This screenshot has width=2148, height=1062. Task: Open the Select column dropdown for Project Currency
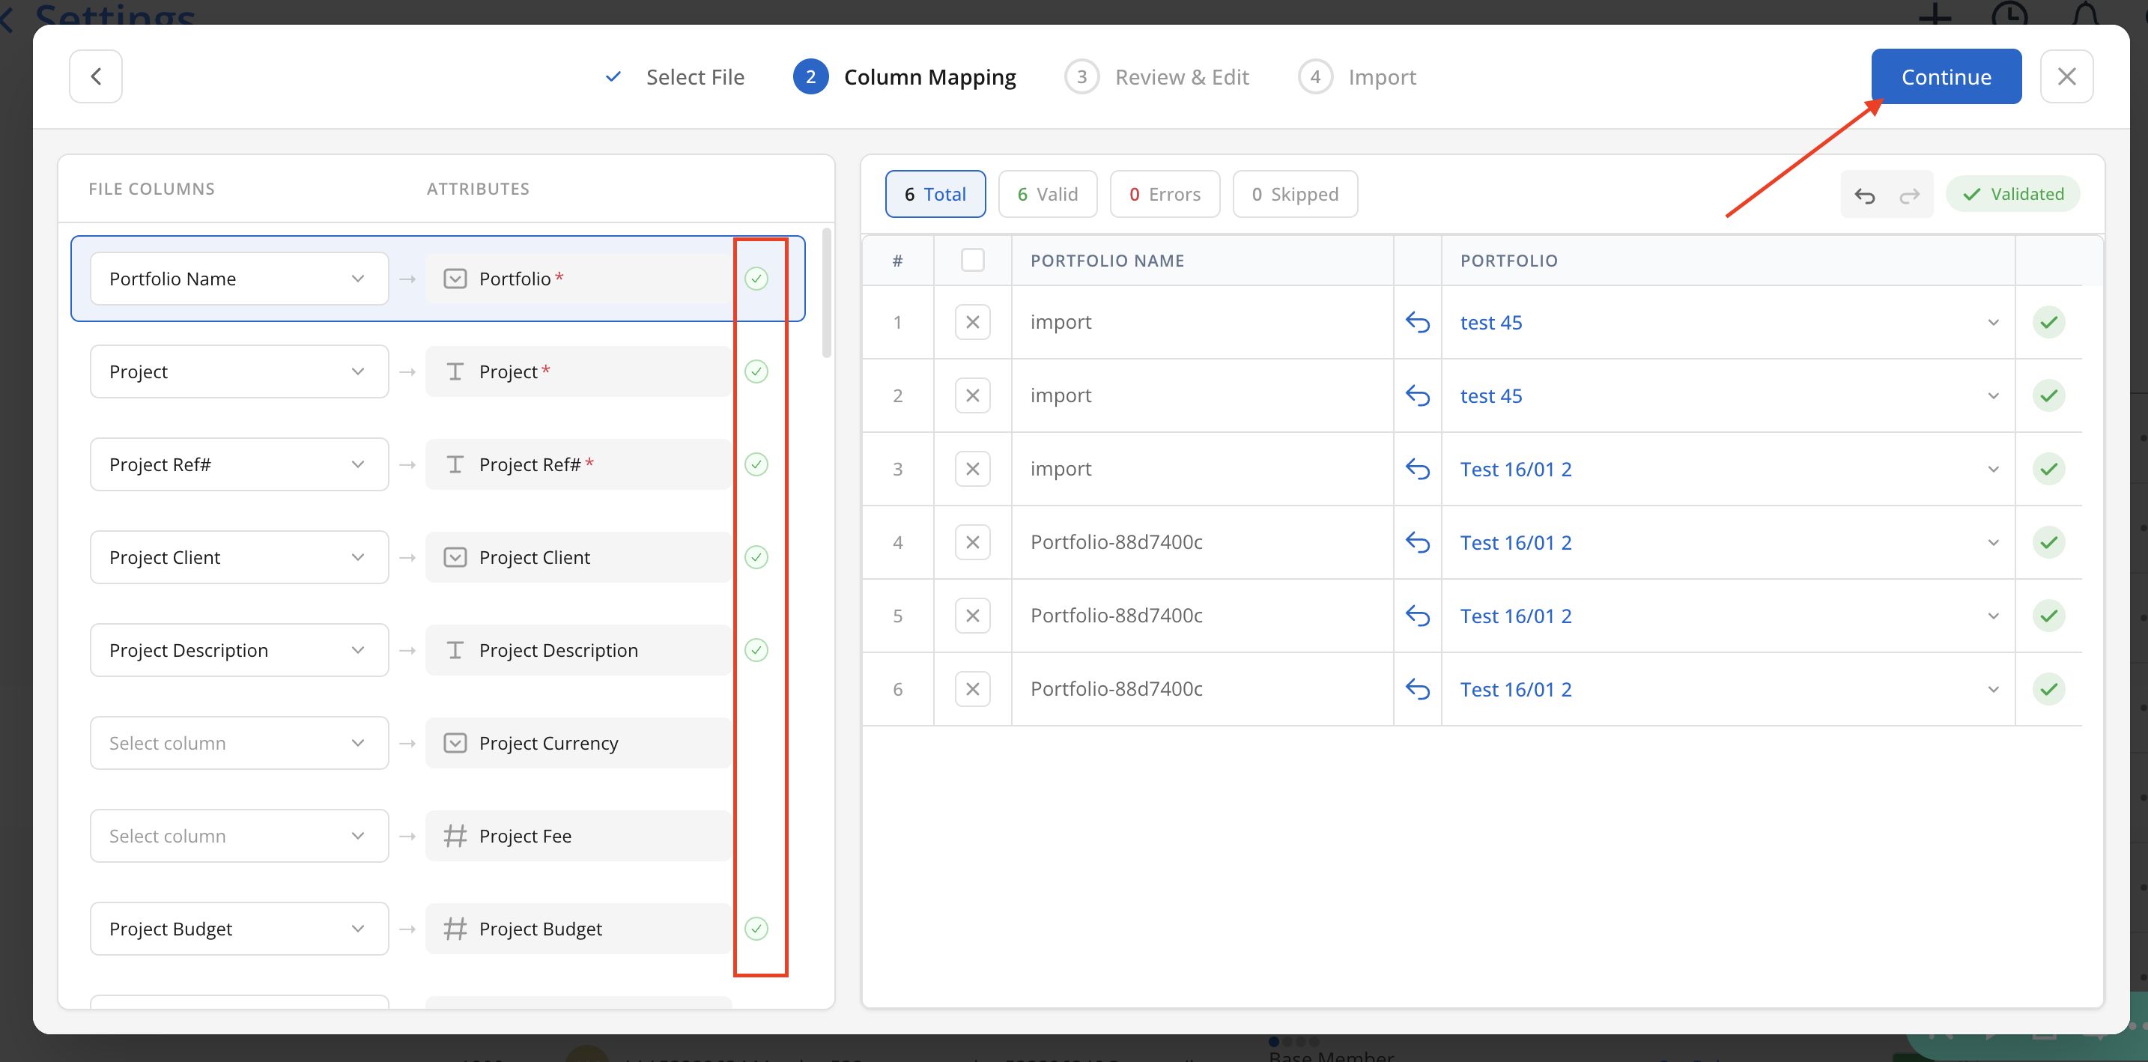pyautogui.click(x=238, y=744)
